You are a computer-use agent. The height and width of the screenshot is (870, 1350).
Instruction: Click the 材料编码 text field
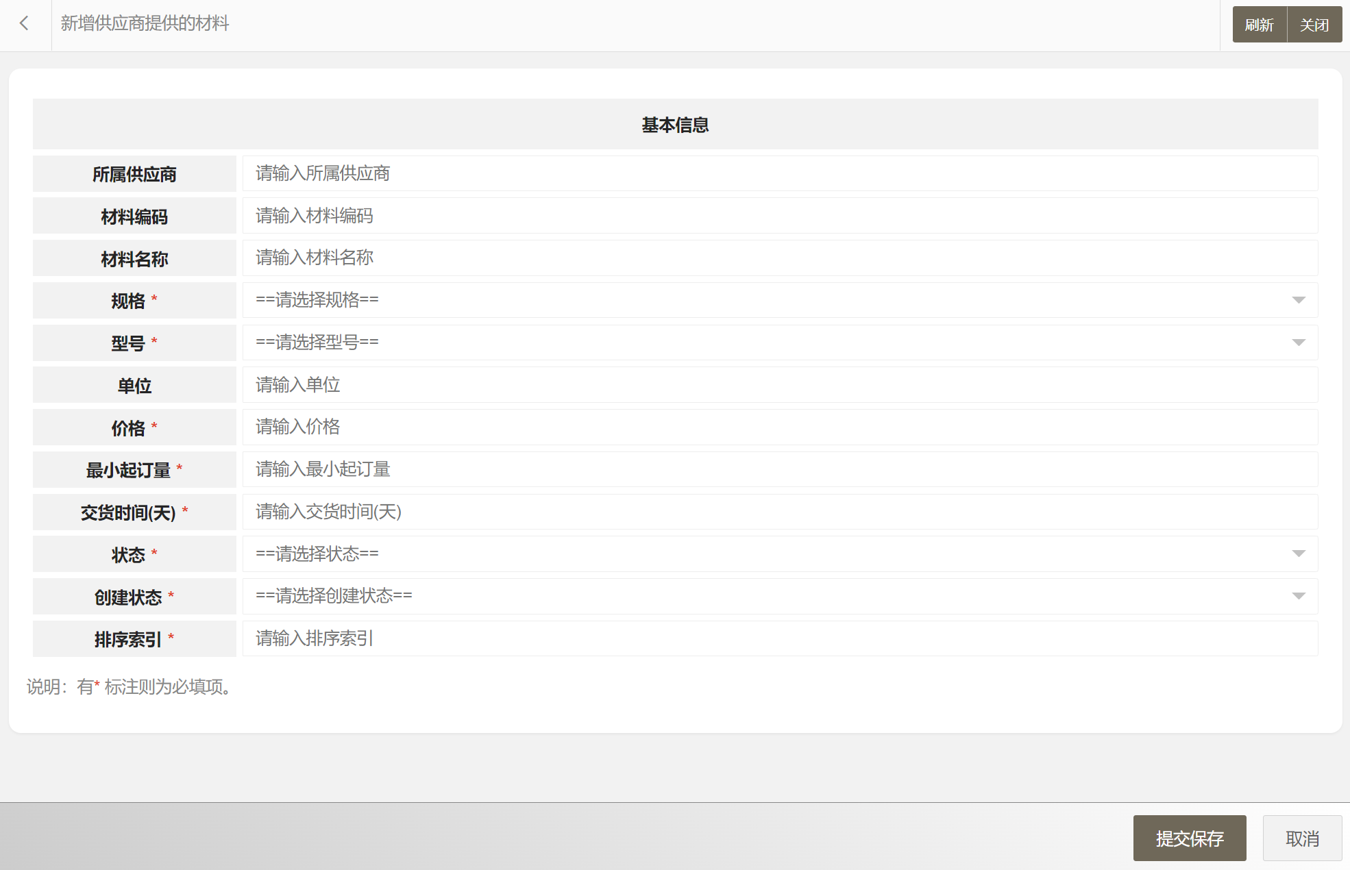(779, 216)
